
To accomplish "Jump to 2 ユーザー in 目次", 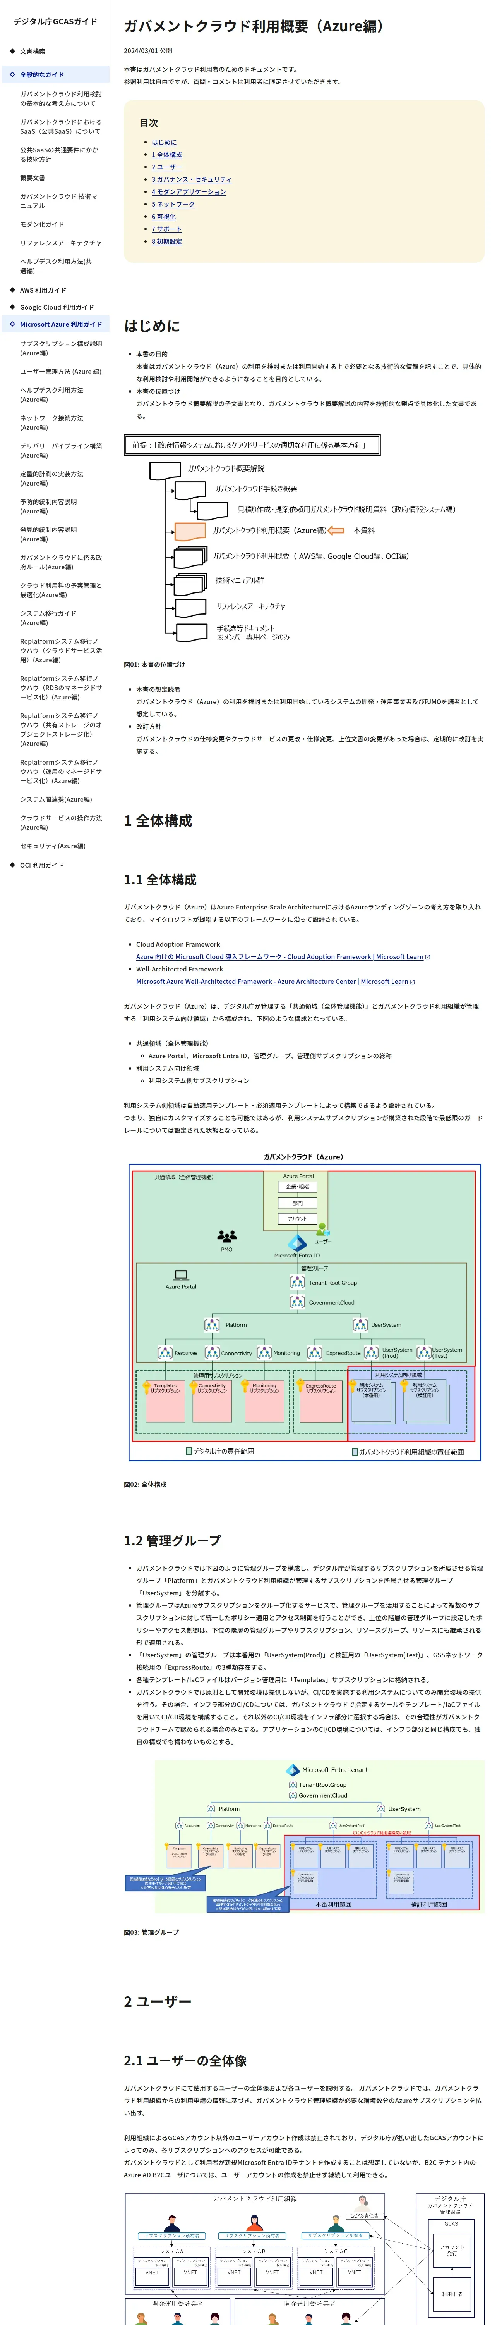I will tap(167, 167).
